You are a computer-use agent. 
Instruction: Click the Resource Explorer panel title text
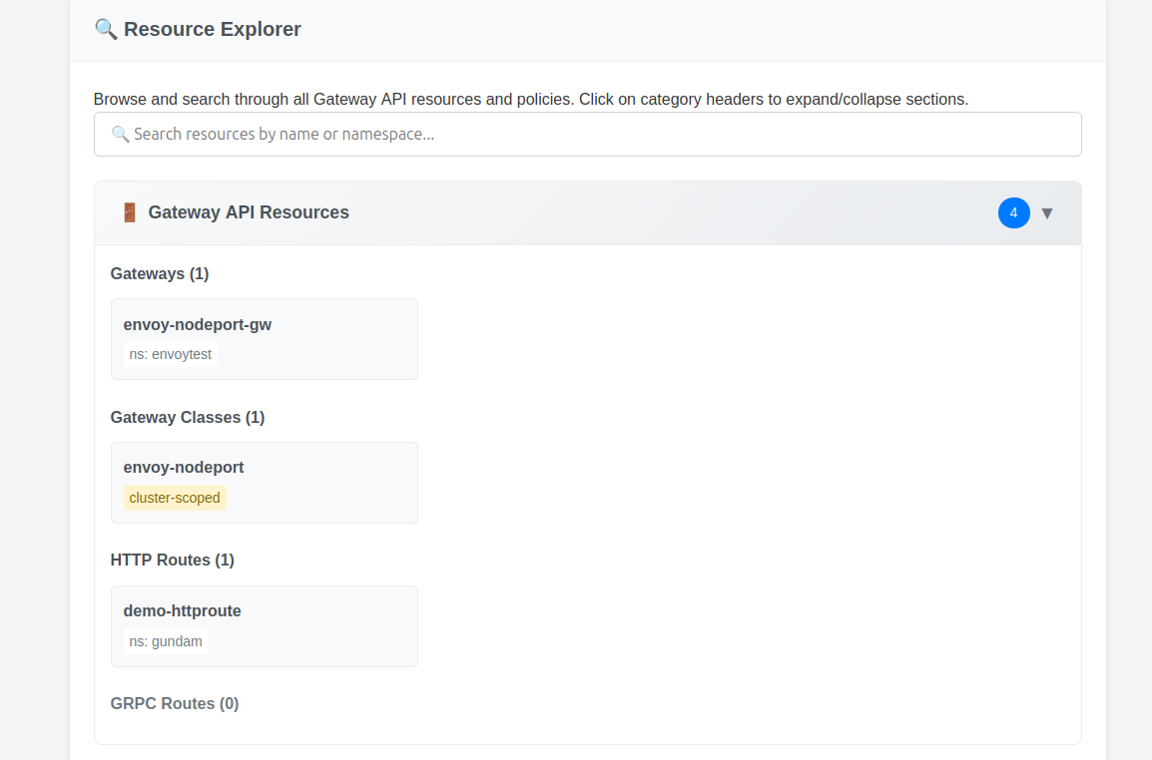coord(212,29)
